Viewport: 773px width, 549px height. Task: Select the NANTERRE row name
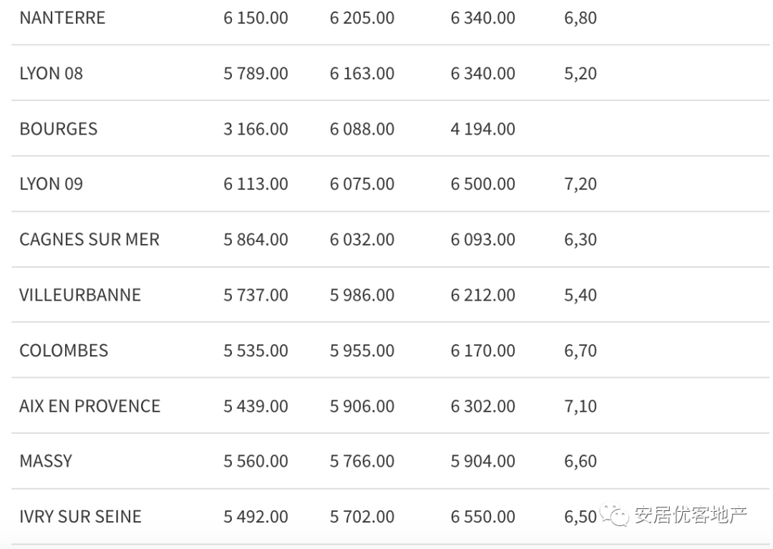tap(62, 18)
